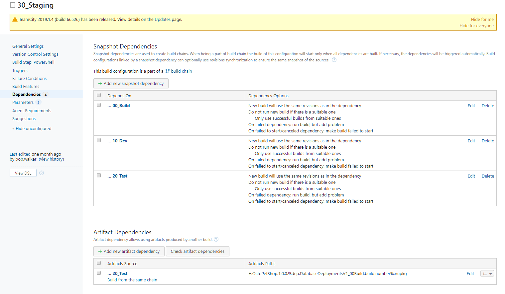505x294 pixels.
Task: Check the 20_Test artifact source checkbox
Action: click(99, 273)
